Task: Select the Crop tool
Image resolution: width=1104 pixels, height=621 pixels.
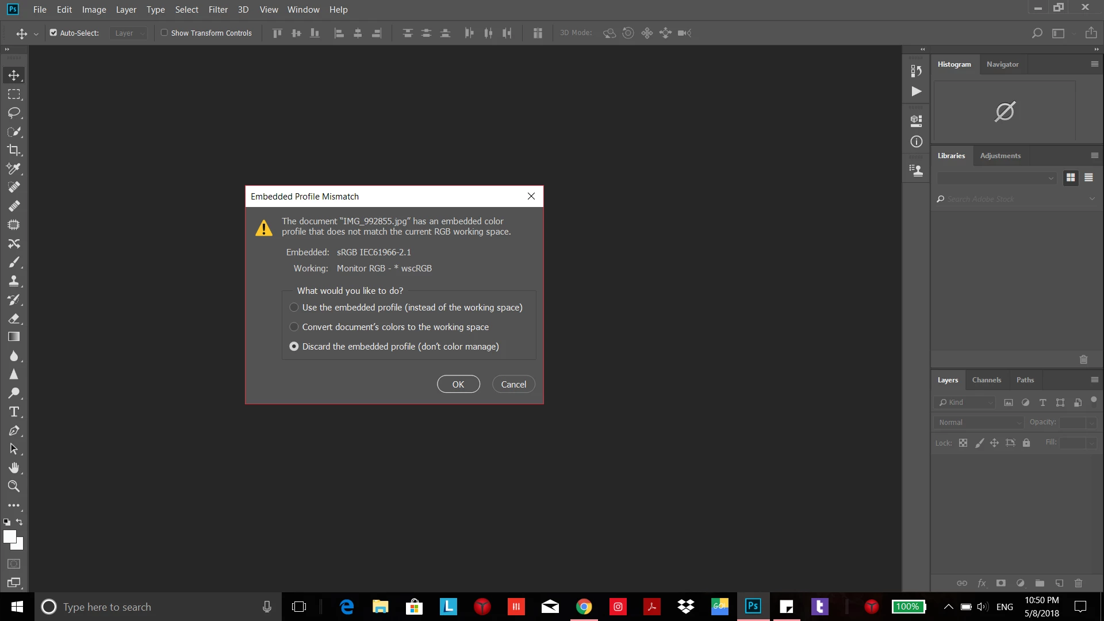Action: coord(14,150)
